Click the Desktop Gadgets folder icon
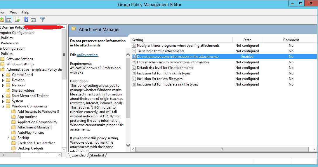This screenshot has height=167, width=318. 14,148
